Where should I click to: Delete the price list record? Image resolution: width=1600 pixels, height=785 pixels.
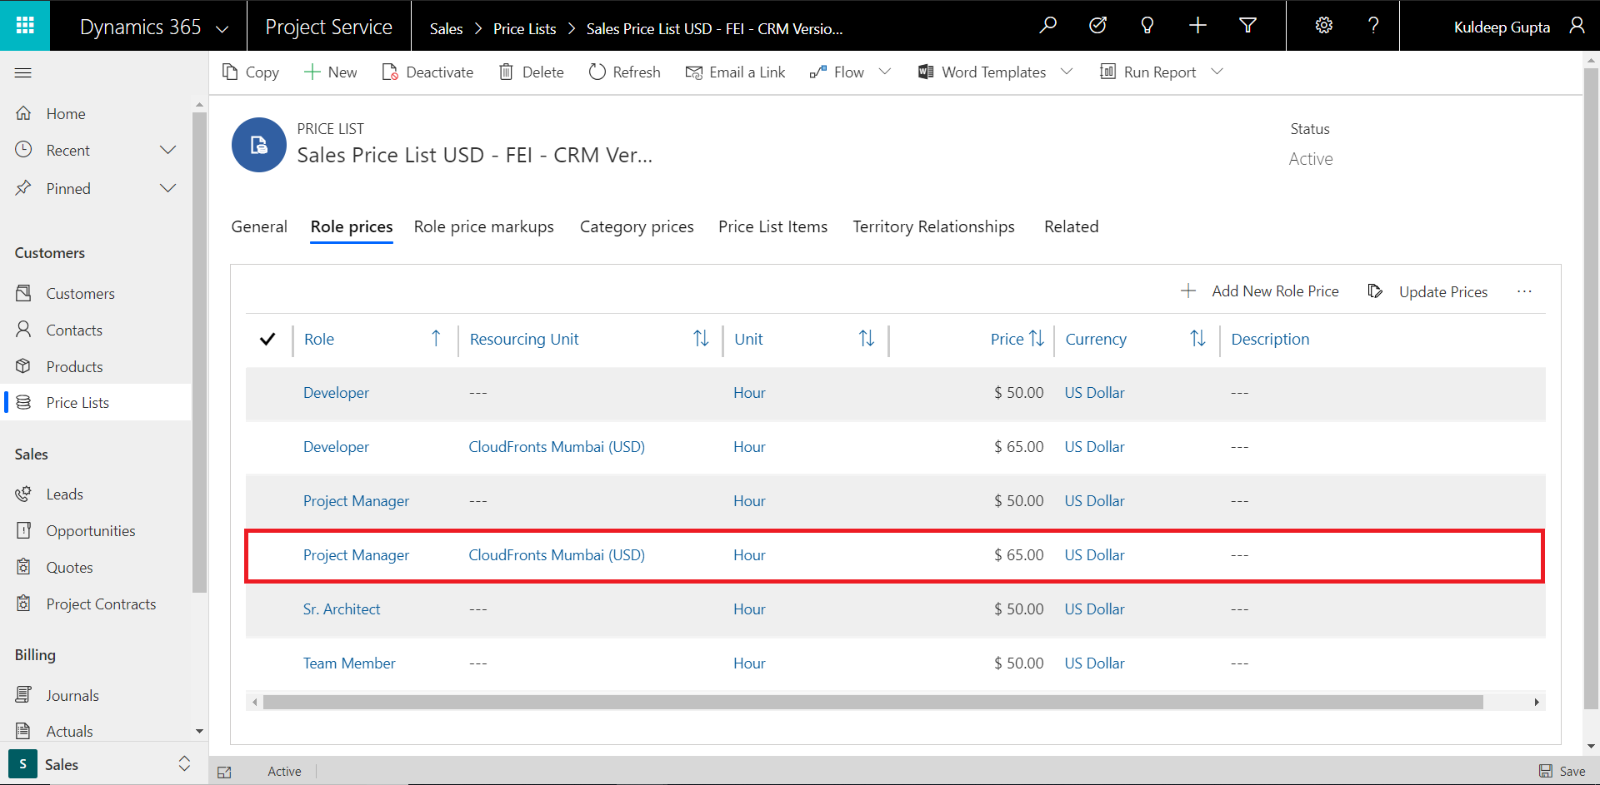pos(532,72)
